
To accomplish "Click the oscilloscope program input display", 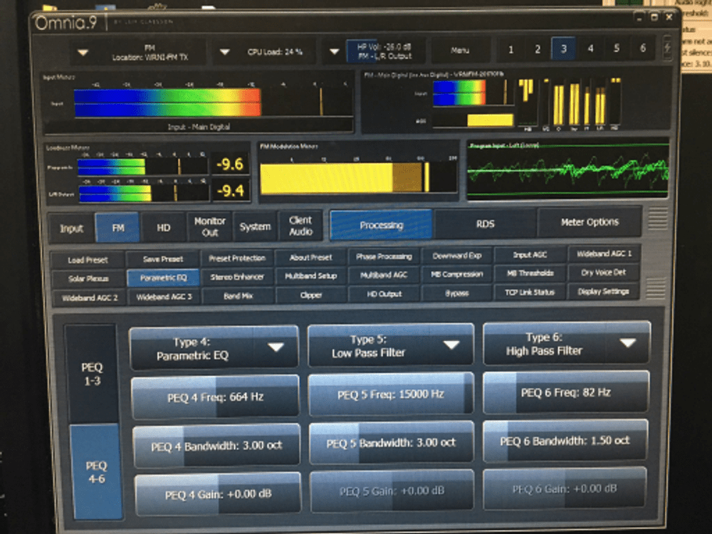I will click(x=570, y=171).
